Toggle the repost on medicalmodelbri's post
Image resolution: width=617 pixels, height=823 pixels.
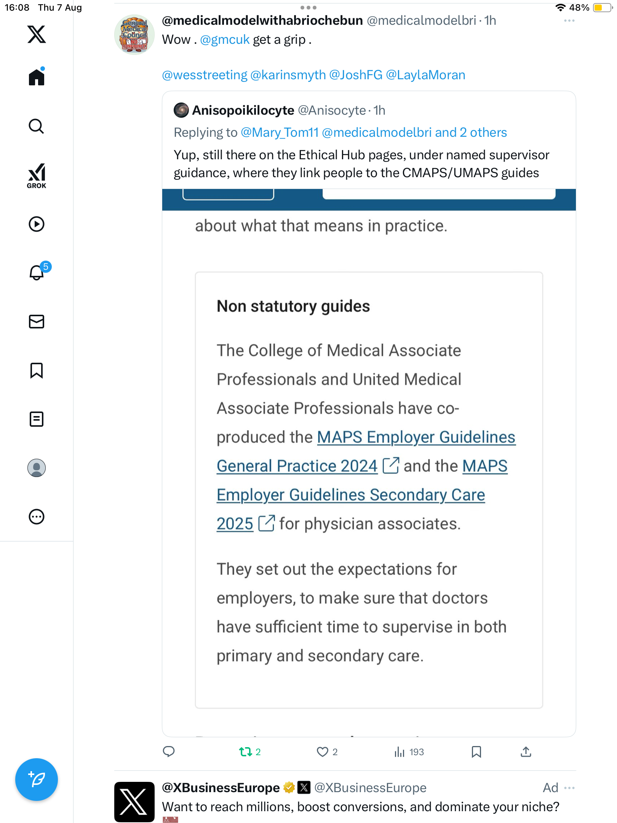coord(246,752)
